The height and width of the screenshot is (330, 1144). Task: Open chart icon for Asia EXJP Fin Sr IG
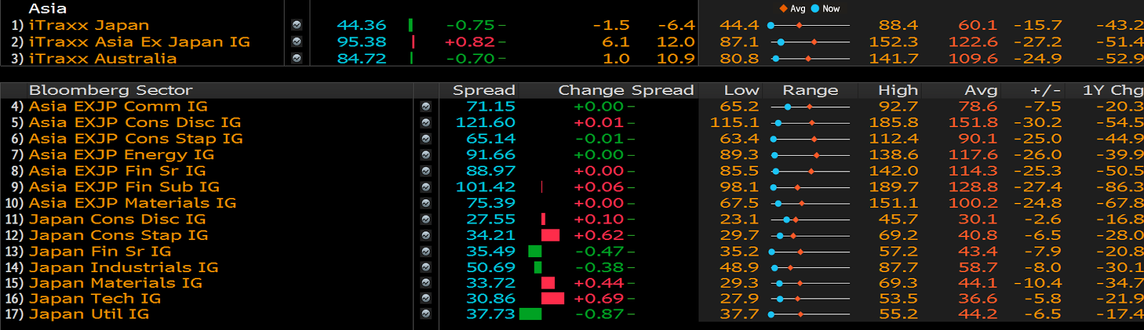coord(425,171)
